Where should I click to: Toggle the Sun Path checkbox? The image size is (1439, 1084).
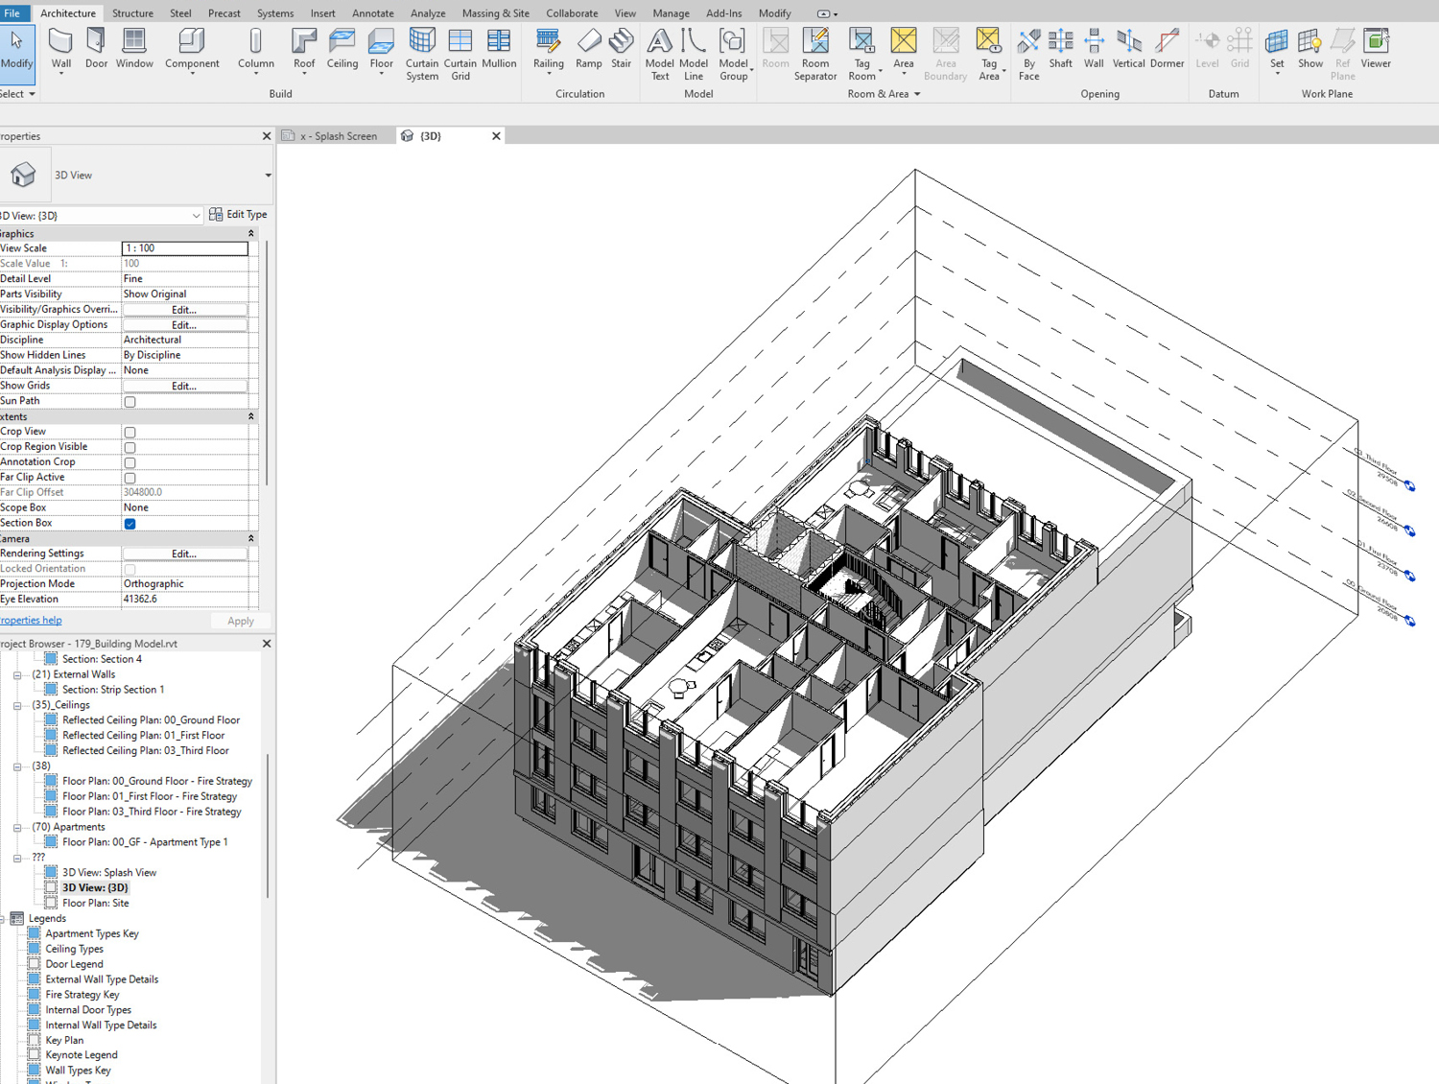click(x=130, y=401)
